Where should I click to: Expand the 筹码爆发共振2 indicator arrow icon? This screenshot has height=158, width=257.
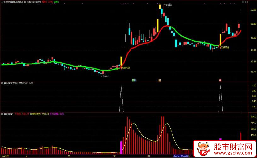[2, 83]
